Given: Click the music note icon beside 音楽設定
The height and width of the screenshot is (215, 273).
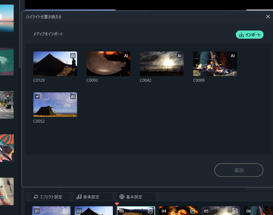Looking at the screenshot, I should coord(79,197).
